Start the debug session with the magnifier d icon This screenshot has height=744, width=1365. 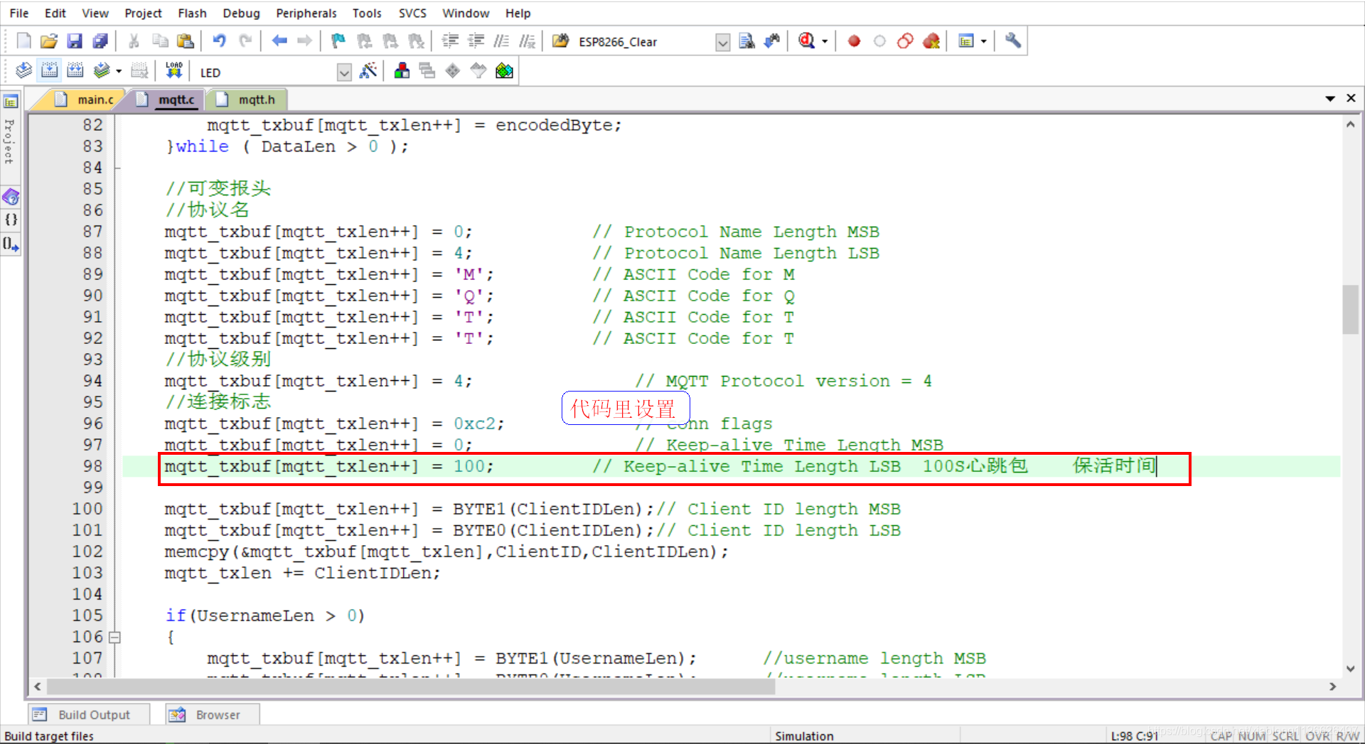[x=806, y=41]
